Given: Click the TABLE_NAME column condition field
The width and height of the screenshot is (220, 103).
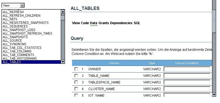Looking at the screenshot, I should [x=187, y=76].
